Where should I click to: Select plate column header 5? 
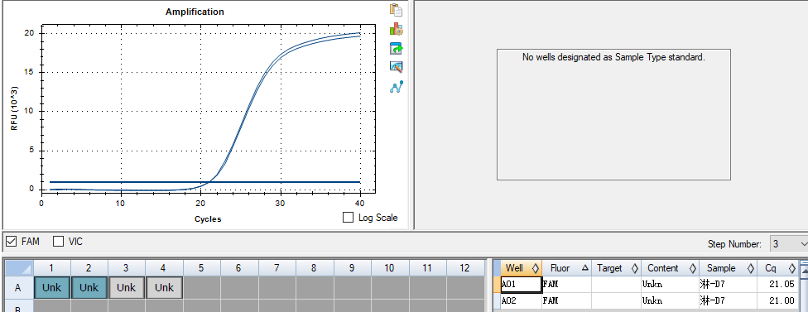pos(201,267)
